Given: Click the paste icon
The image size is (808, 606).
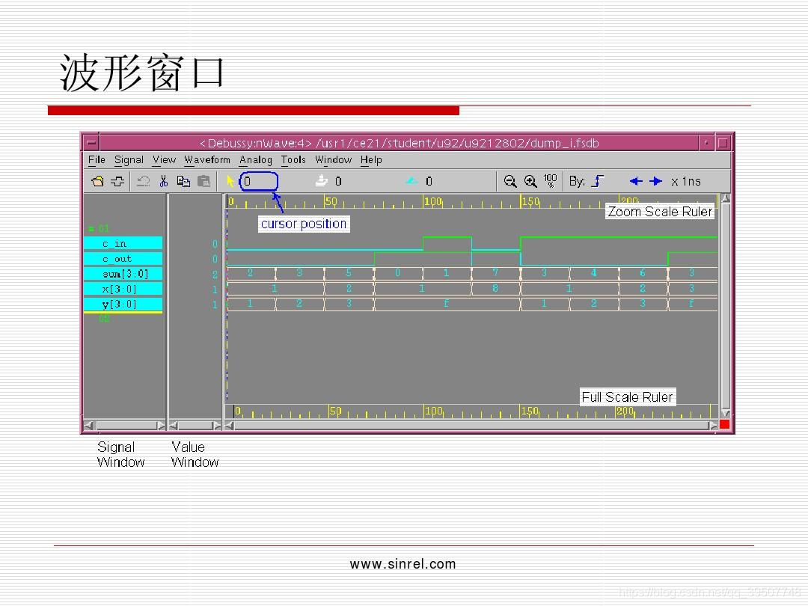Looking at the screenshot, I should click(x=204, y=181).
